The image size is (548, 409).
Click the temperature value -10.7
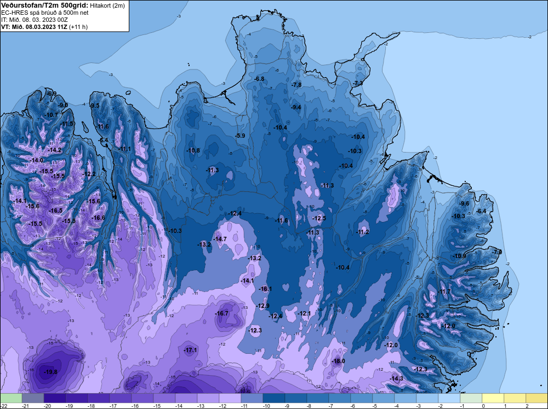[x=52, y=115]
